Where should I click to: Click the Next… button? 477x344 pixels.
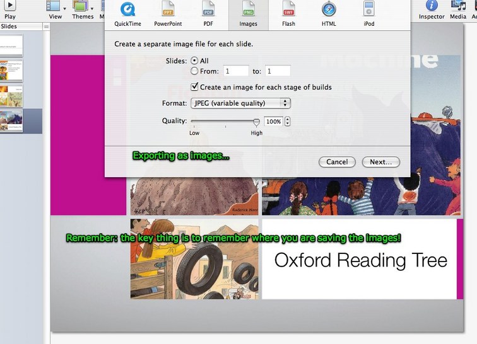(x=380, y=162)
